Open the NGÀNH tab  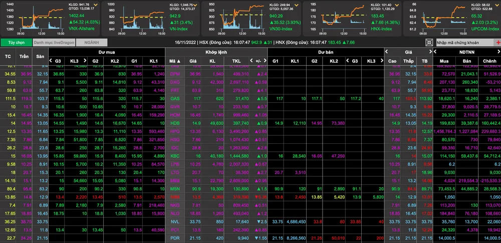click(88, 43)
